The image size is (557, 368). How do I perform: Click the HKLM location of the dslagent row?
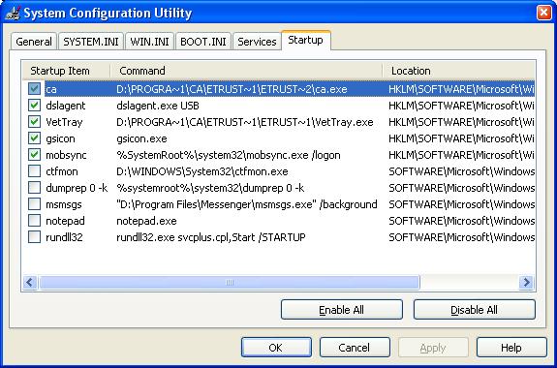tap(461, 106)
